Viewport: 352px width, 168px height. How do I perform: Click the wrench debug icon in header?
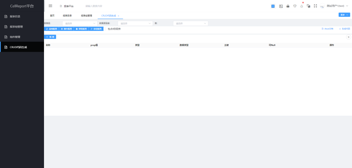[x=281, y=6]
